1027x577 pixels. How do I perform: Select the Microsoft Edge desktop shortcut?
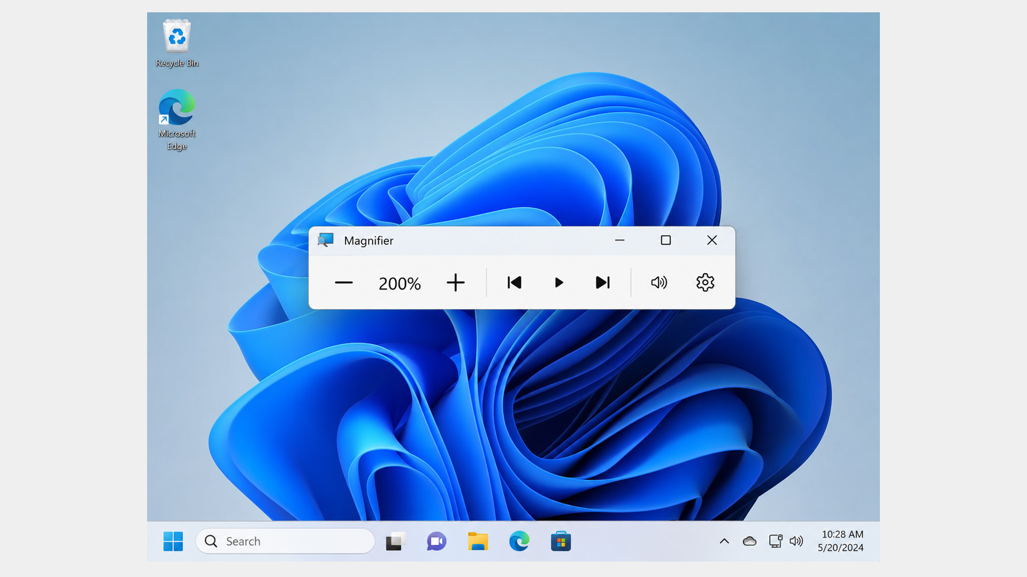click(177, 120)
